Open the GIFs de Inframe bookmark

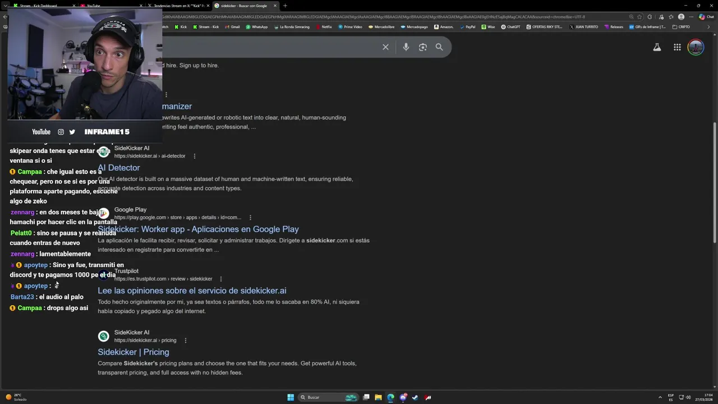click(x=647, y=26)
